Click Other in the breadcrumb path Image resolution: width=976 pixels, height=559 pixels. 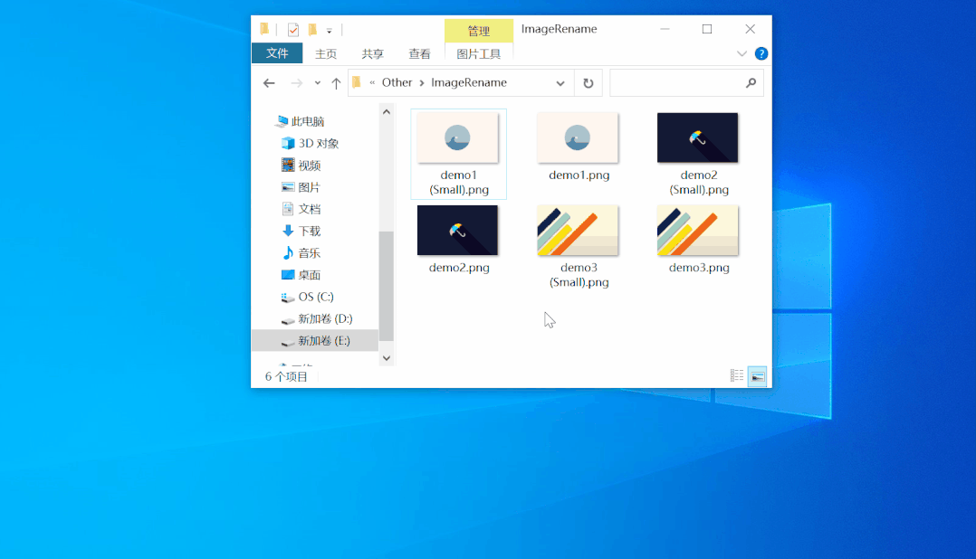click(396, 82)
